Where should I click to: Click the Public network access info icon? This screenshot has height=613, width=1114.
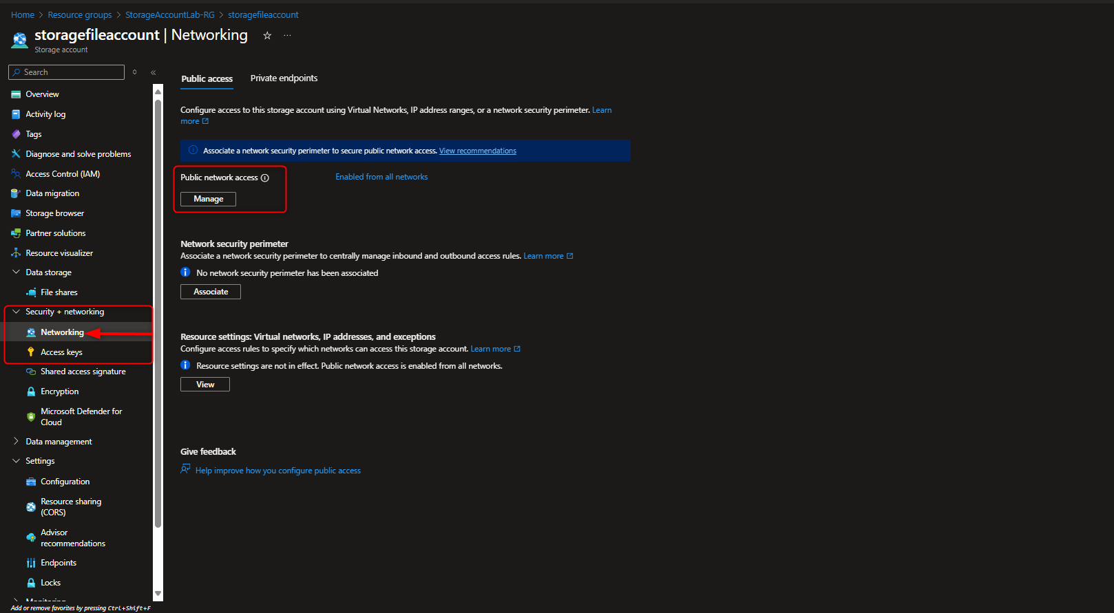[265, 178]
